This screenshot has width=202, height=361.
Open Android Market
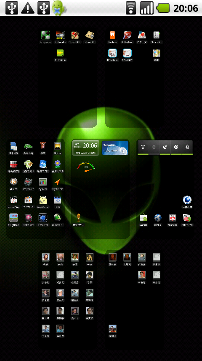pyautogui.click(x=144, y=218)
